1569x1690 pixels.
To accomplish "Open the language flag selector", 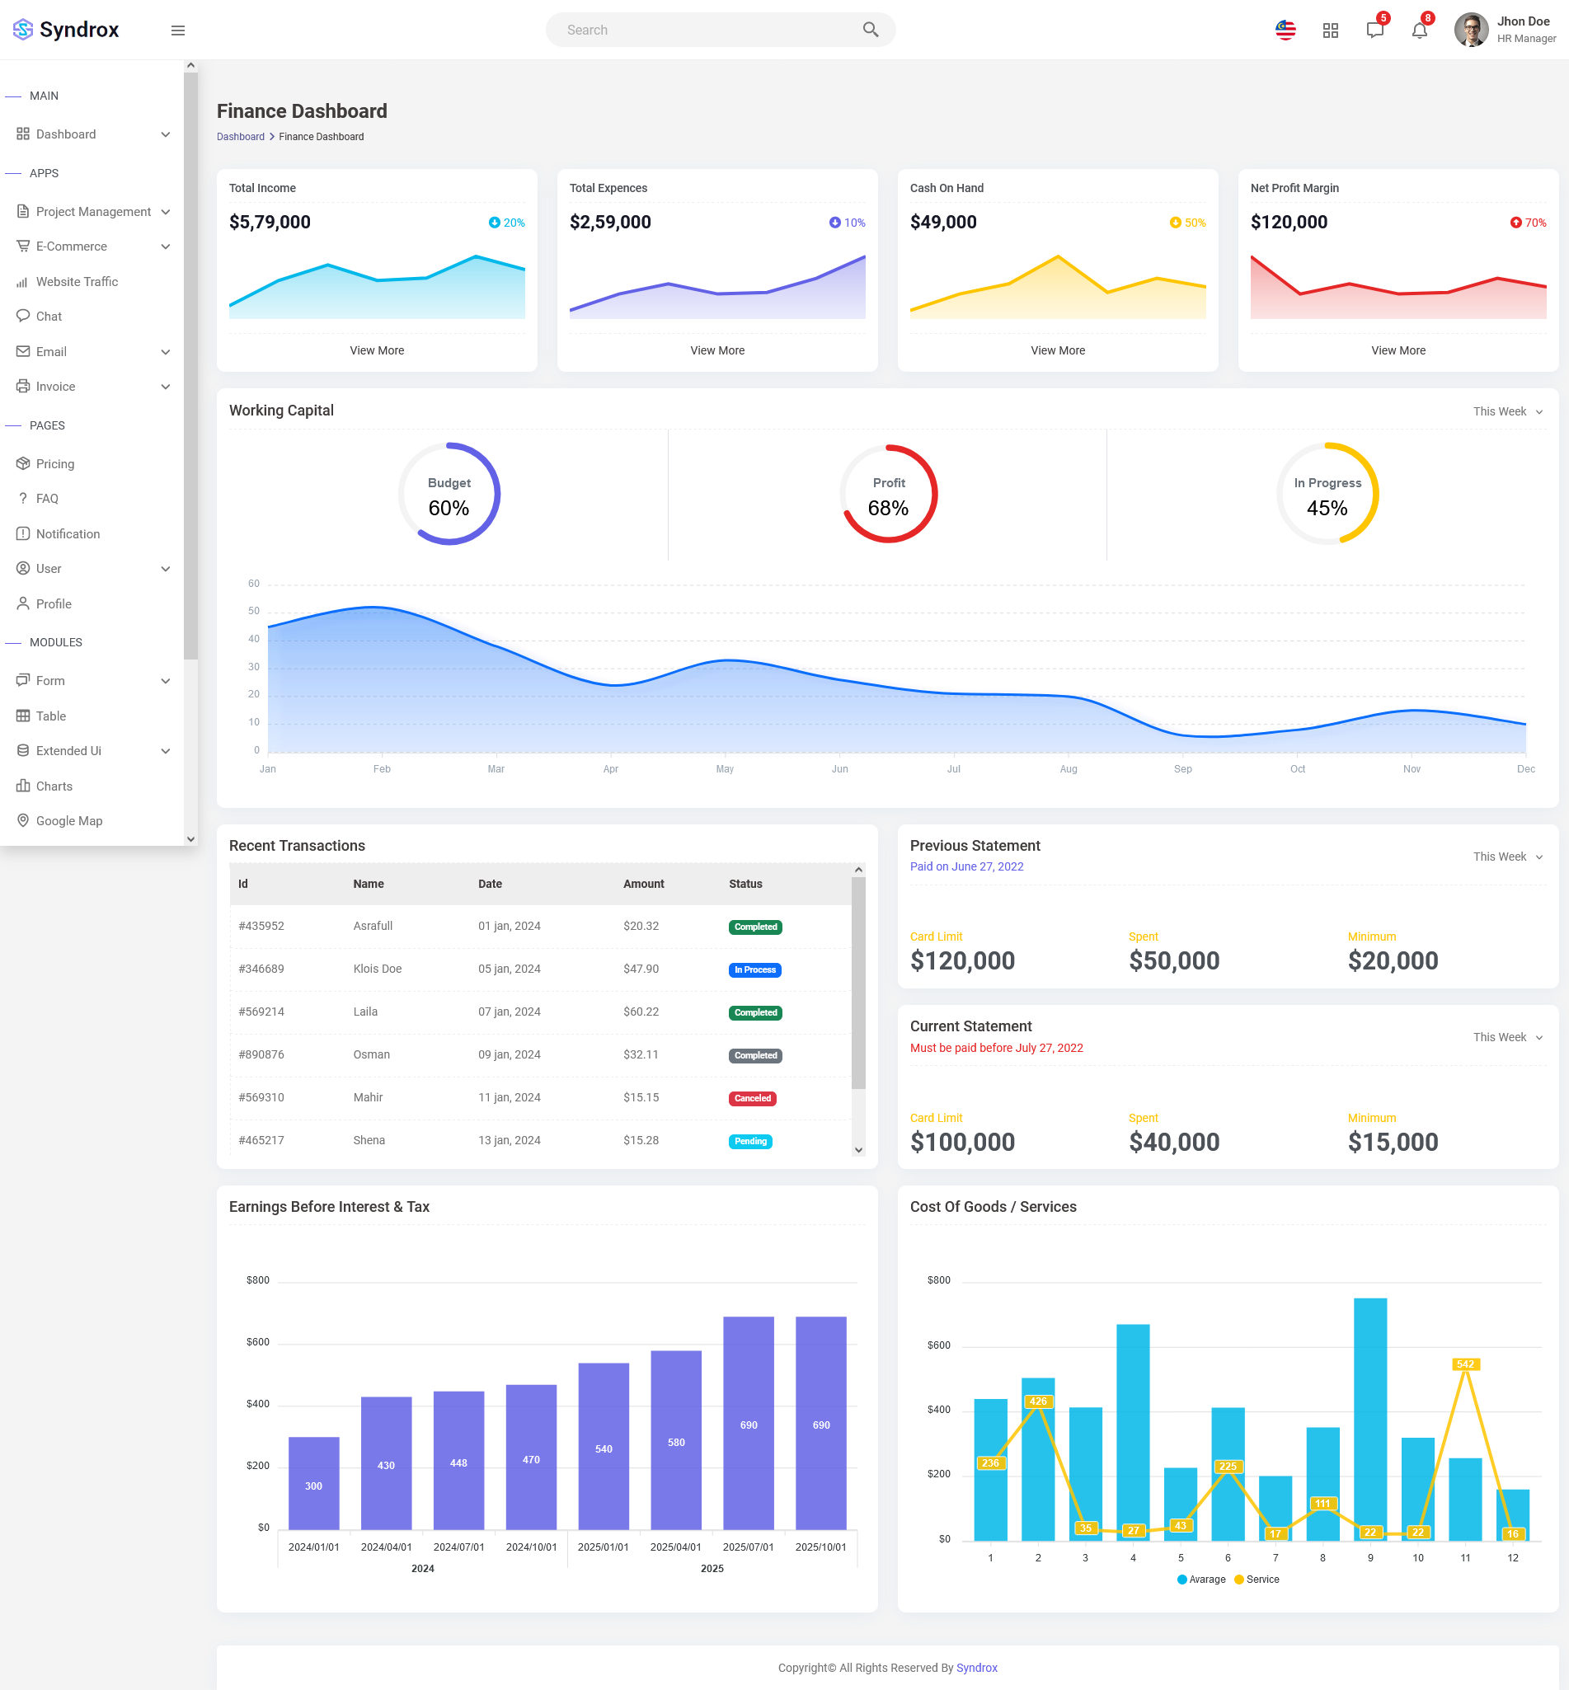I will pos(1285,31).
